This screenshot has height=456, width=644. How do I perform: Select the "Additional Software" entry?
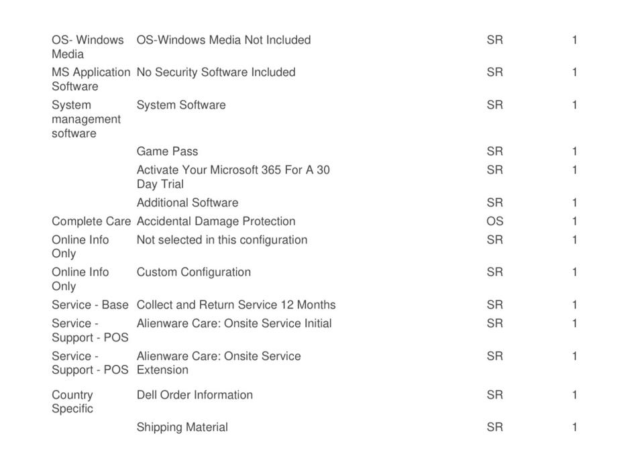[187, 203]
